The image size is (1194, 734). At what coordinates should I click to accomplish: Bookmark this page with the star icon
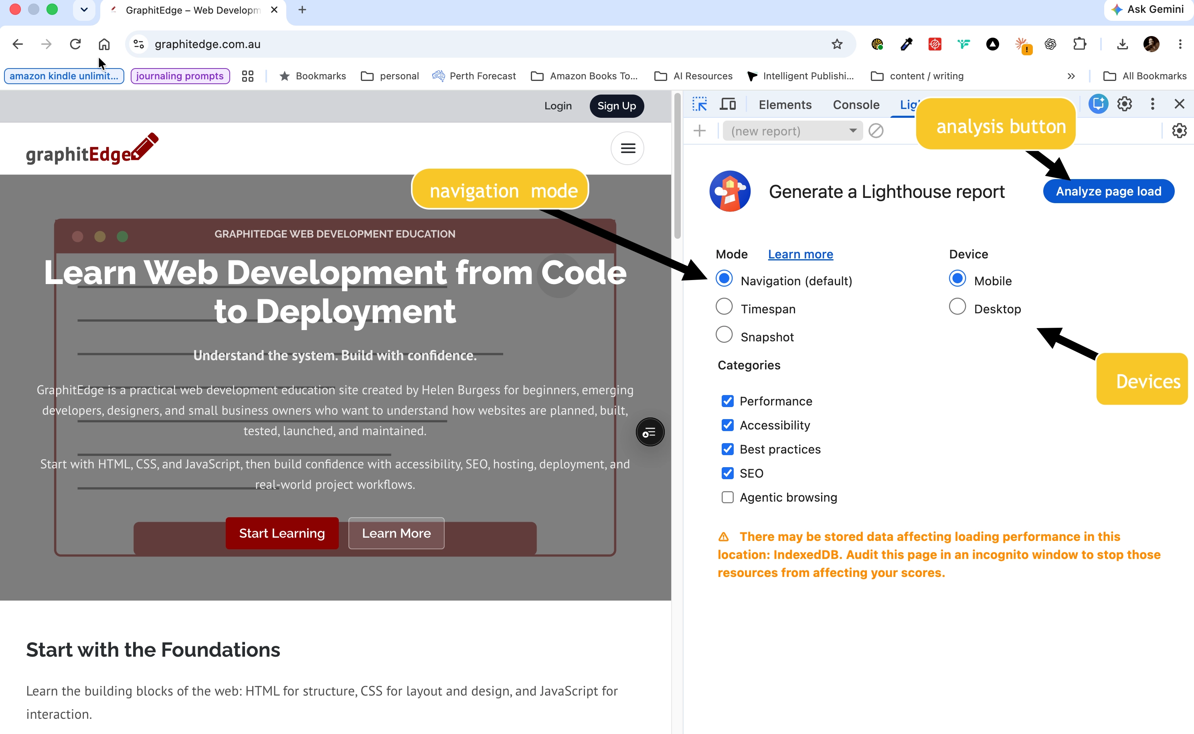tap(836, 44)
